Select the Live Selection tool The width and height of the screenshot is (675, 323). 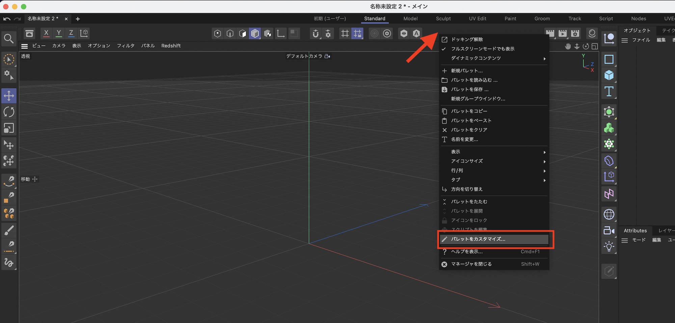tap(9, 59)
